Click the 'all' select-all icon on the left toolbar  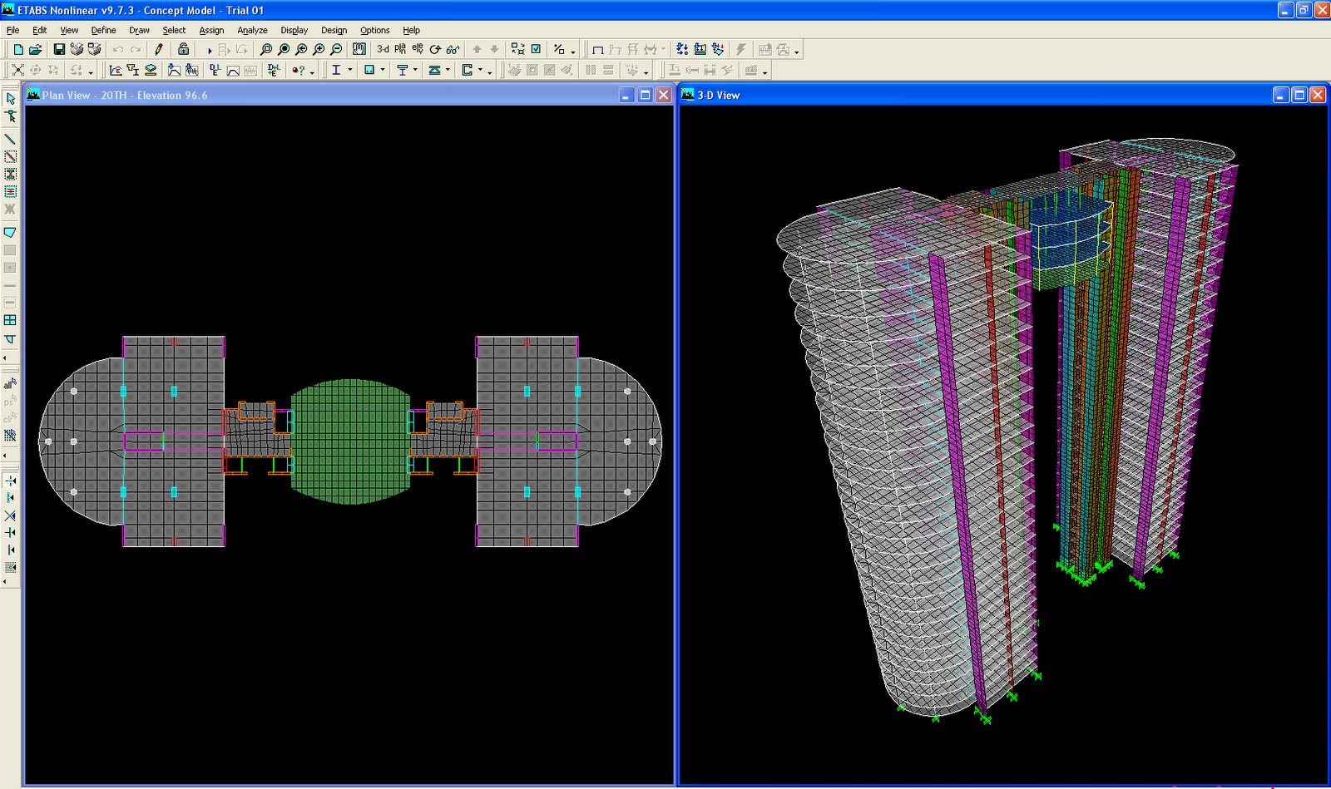click(x=10, y=384)
